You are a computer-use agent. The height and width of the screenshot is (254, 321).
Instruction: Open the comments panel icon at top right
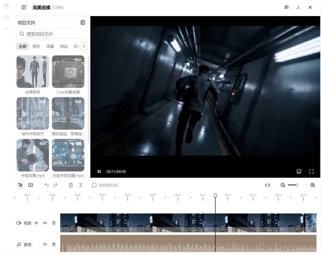click(287, 7)
